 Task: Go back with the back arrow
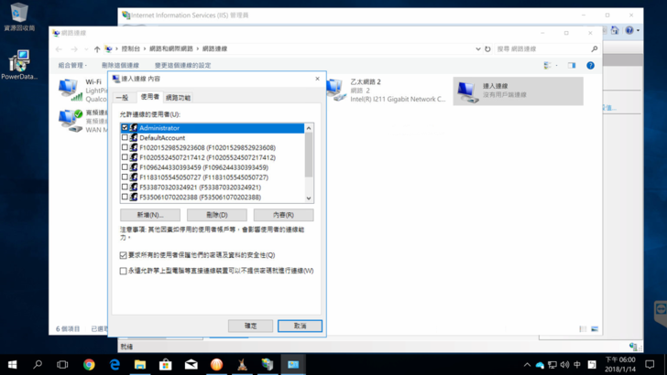[x=59, y=49]
